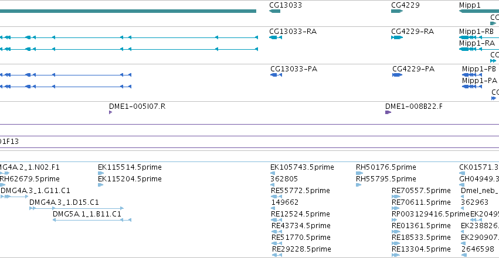The width and height of the screenshot is (499, 258).
Task: Select the EK115514.5prime EST arrow
Action: (x=101, y=173)
